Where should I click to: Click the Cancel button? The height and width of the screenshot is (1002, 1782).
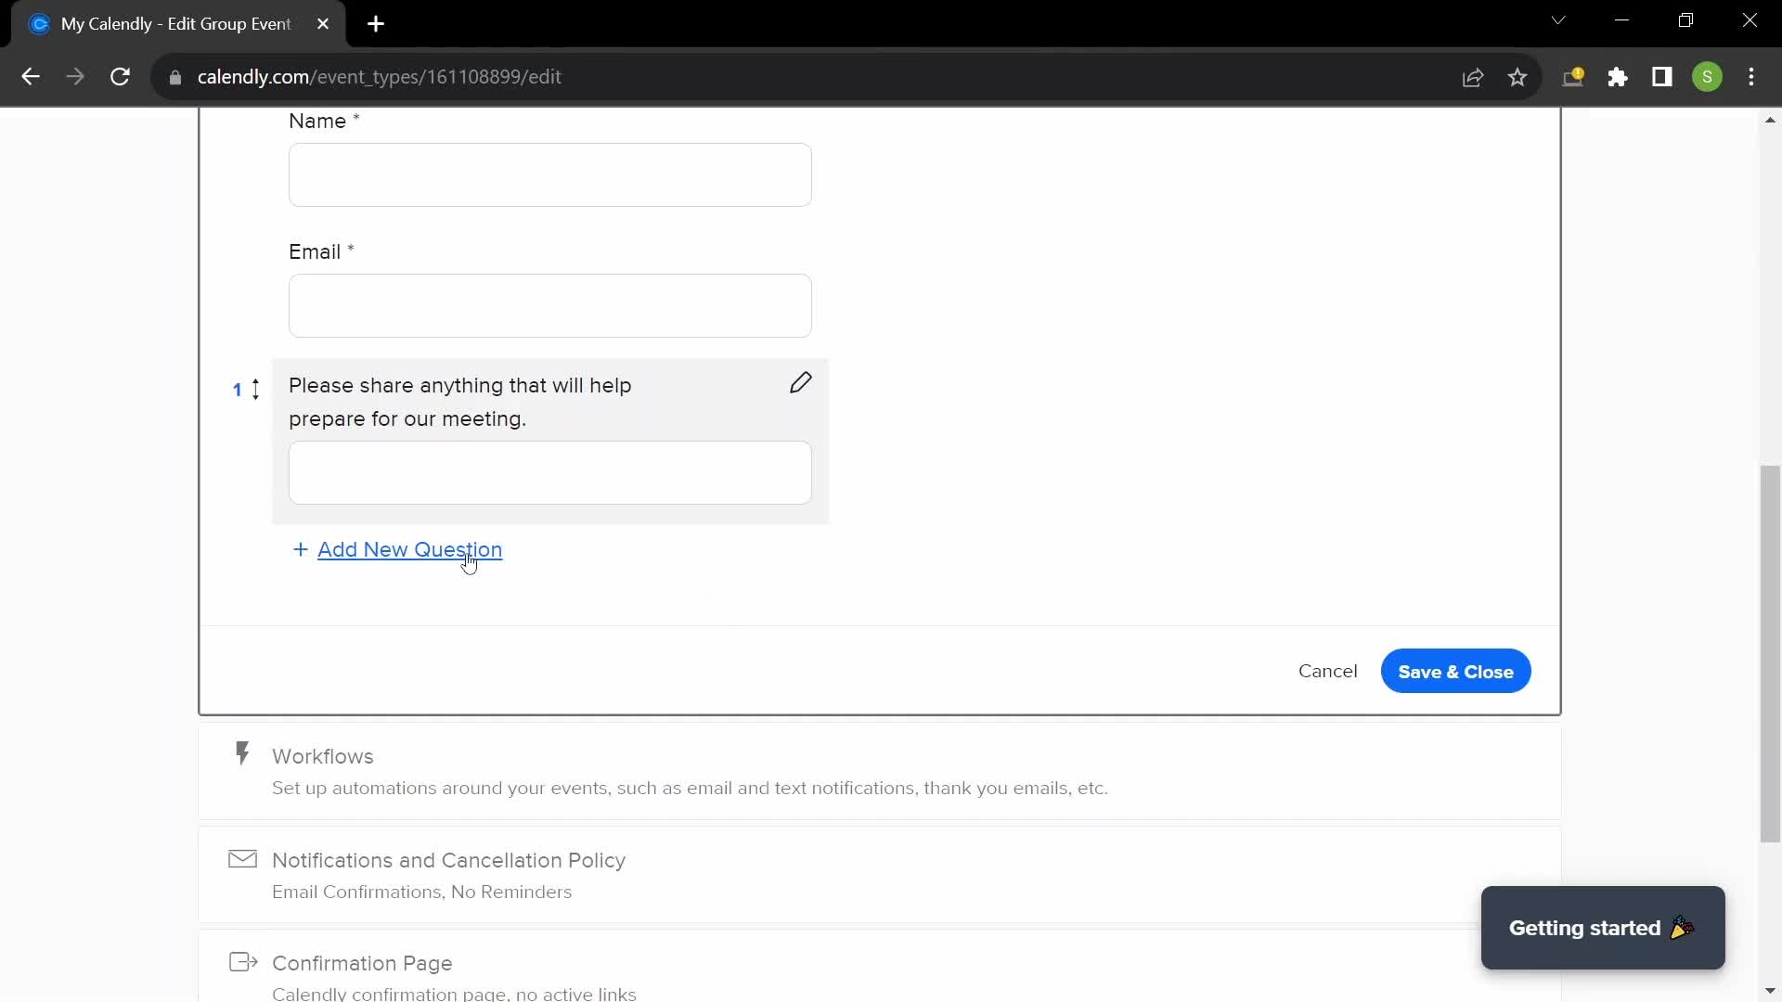coord(1328,671)
